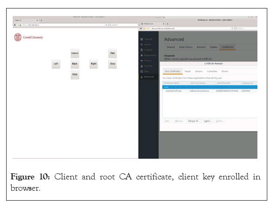The image size is (272, 203).
Task: Select Others tab in Certificate Manager
Action: pyautogui.click(x=224, y=72)
